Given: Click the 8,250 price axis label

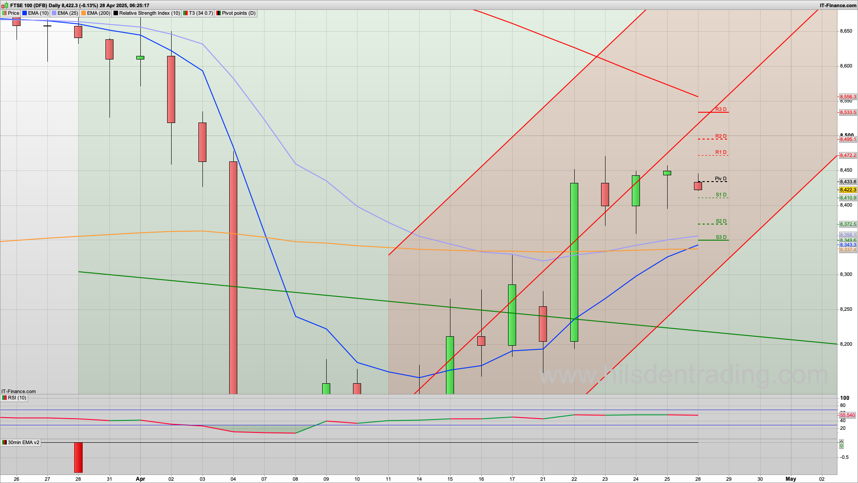Looking at the screenshot, I should pos(846,309).
